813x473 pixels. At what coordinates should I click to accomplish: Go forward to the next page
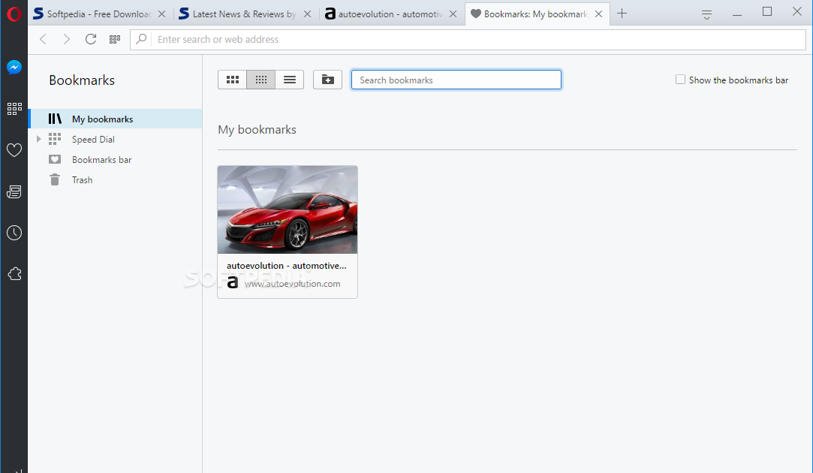click(x=66, y=39)
